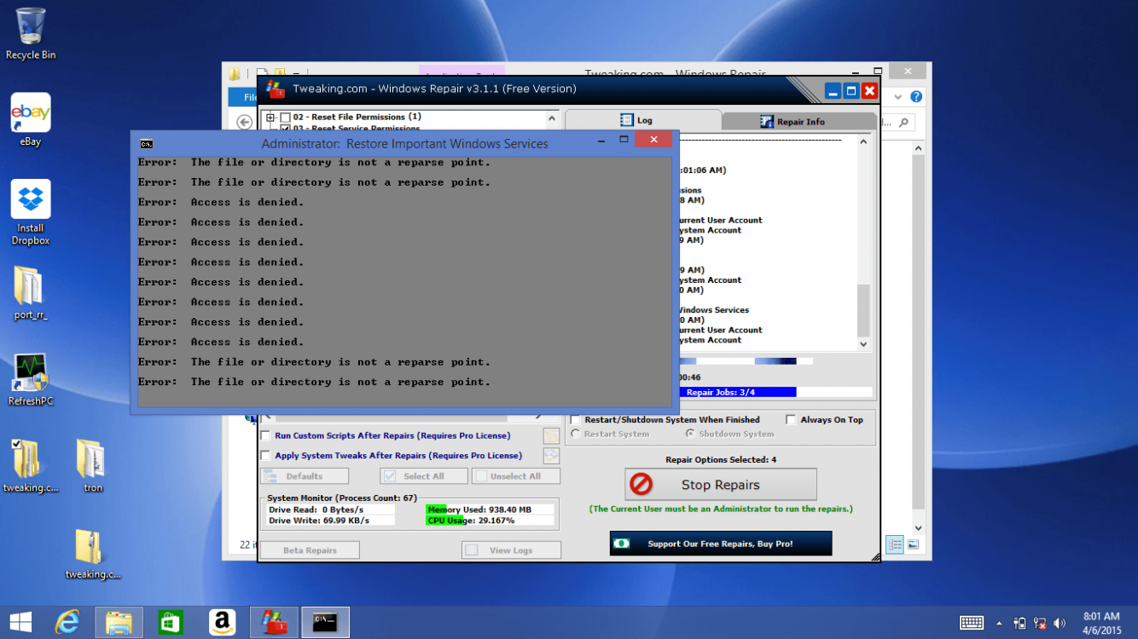Click the repair list scroll up arrow
This screenshot has width=1138, height=639.
(552, 118)
